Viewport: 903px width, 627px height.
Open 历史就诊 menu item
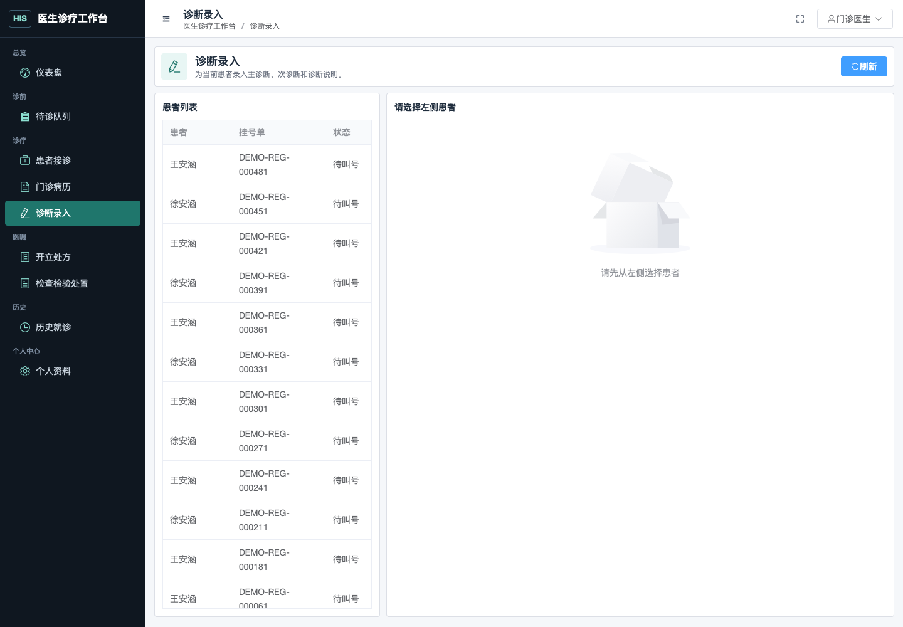[73, 327]
